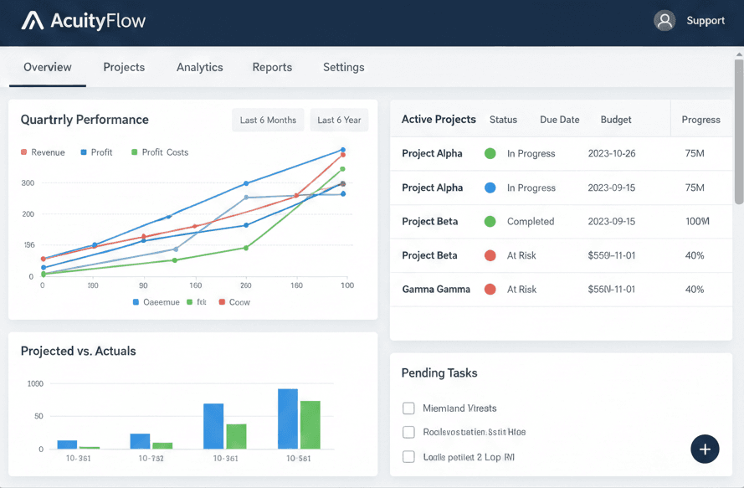The height and width of the screenshot is (488, 744).
Task: Open the Last 6 Months range selector
Action: click(268, 121)
